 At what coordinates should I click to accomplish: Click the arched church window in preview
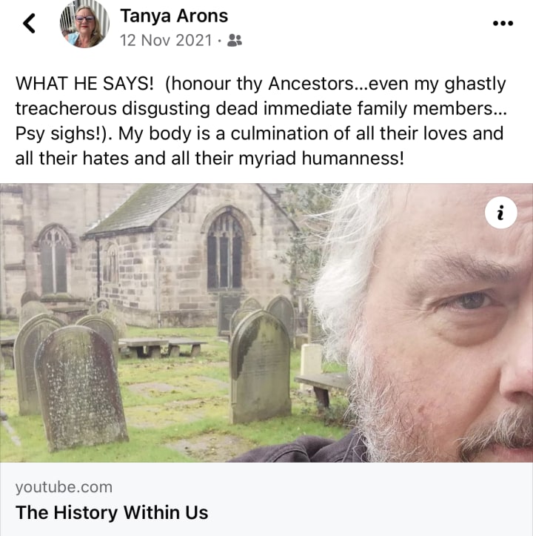224,250
